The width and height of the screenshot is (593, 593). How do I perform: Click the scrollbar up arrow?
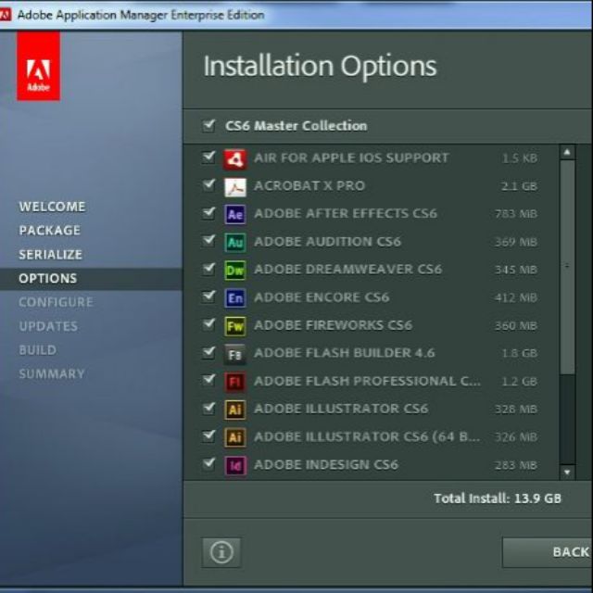(567, 152)
